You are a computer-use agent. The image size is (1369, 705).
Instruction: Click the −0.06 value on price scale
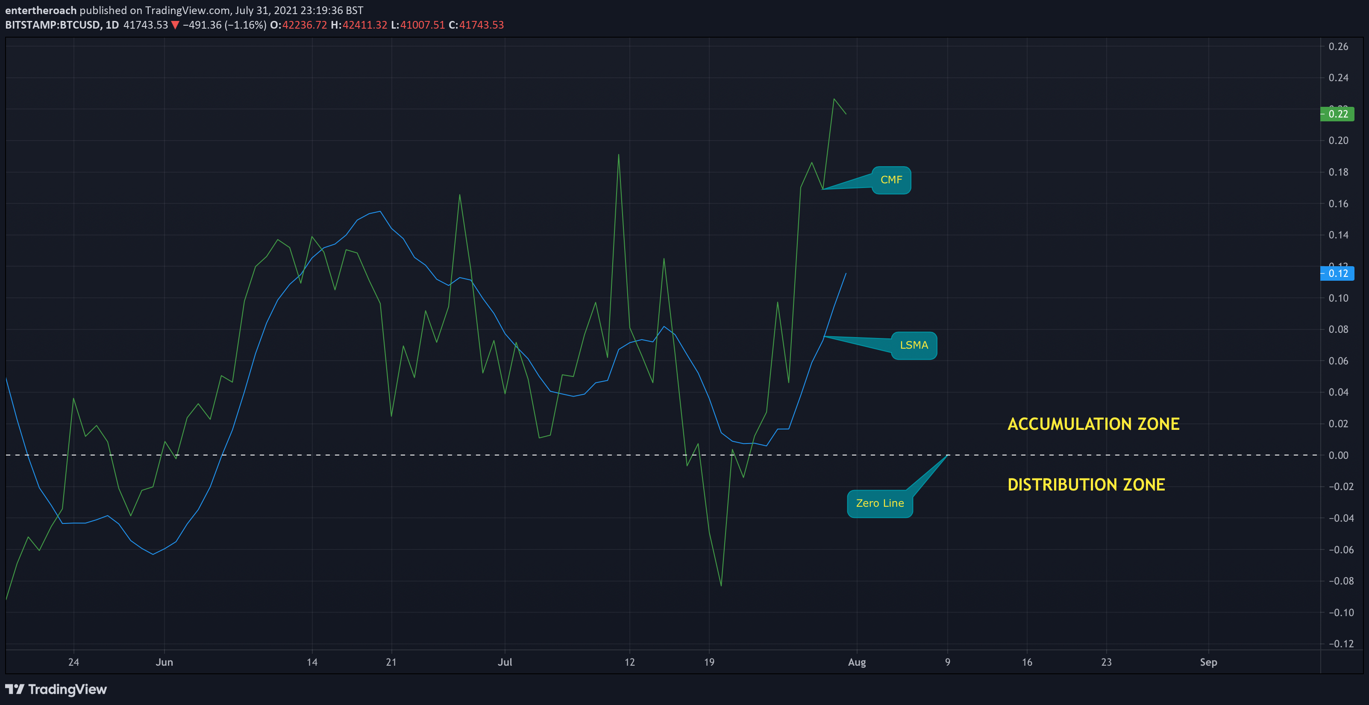(1341, 550)
